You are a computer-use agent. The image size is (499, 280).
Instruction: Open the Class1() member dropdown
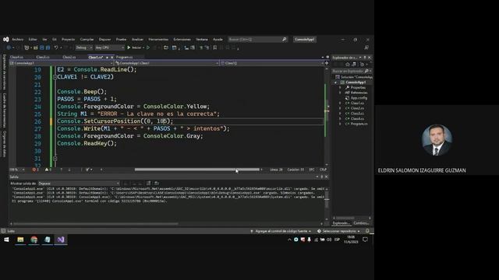(272, 63)
